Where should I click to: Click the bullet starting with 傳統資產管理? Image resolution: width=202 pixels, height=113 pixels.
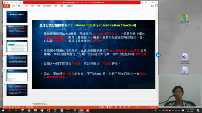[94, 37]
